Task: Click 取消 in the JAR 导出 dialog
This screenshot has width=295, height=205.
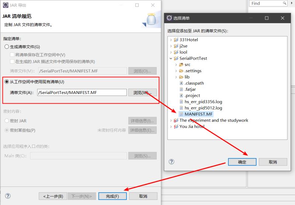Action: point(143,196)
